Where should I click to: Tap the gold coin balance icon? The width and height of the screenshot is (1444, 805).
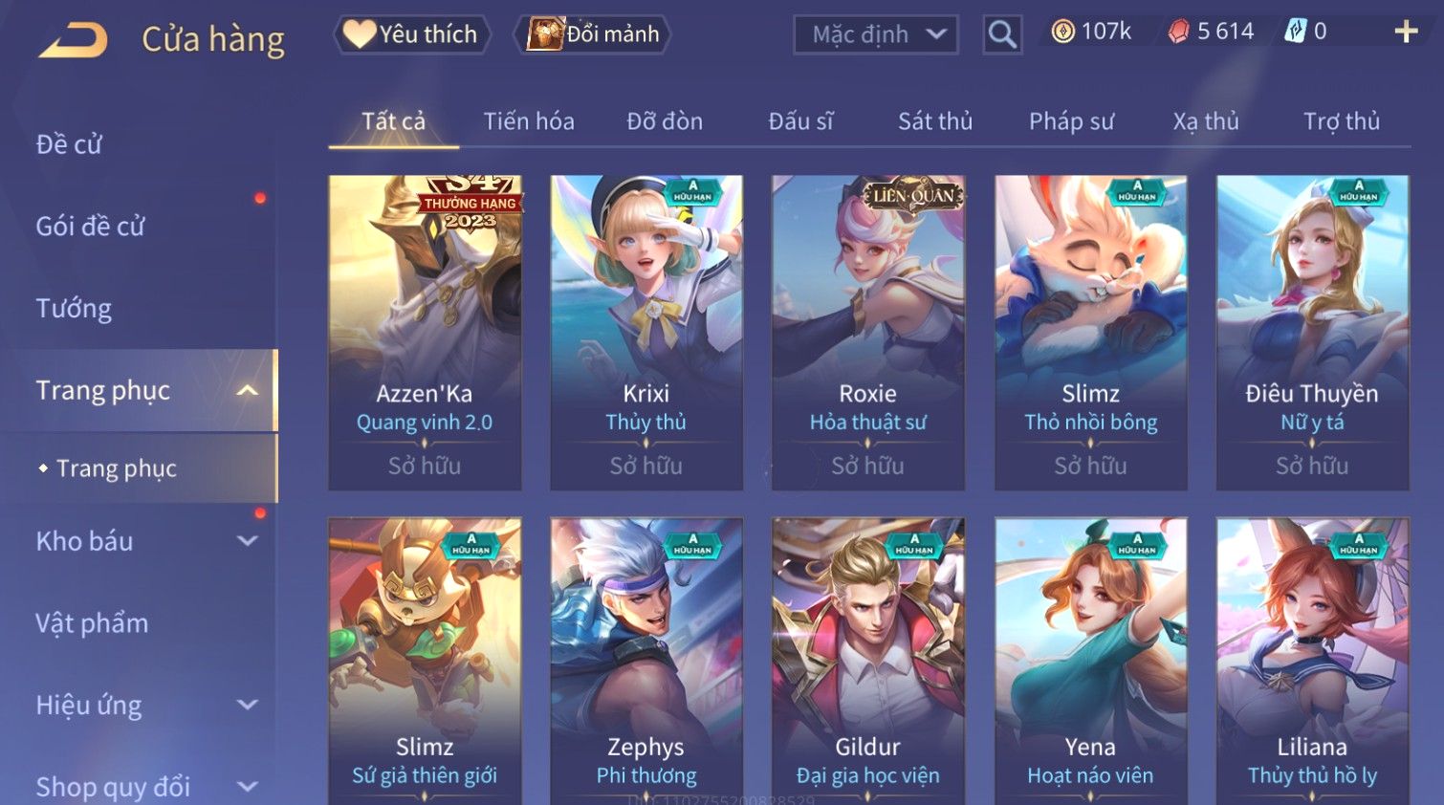[1062, 32]
